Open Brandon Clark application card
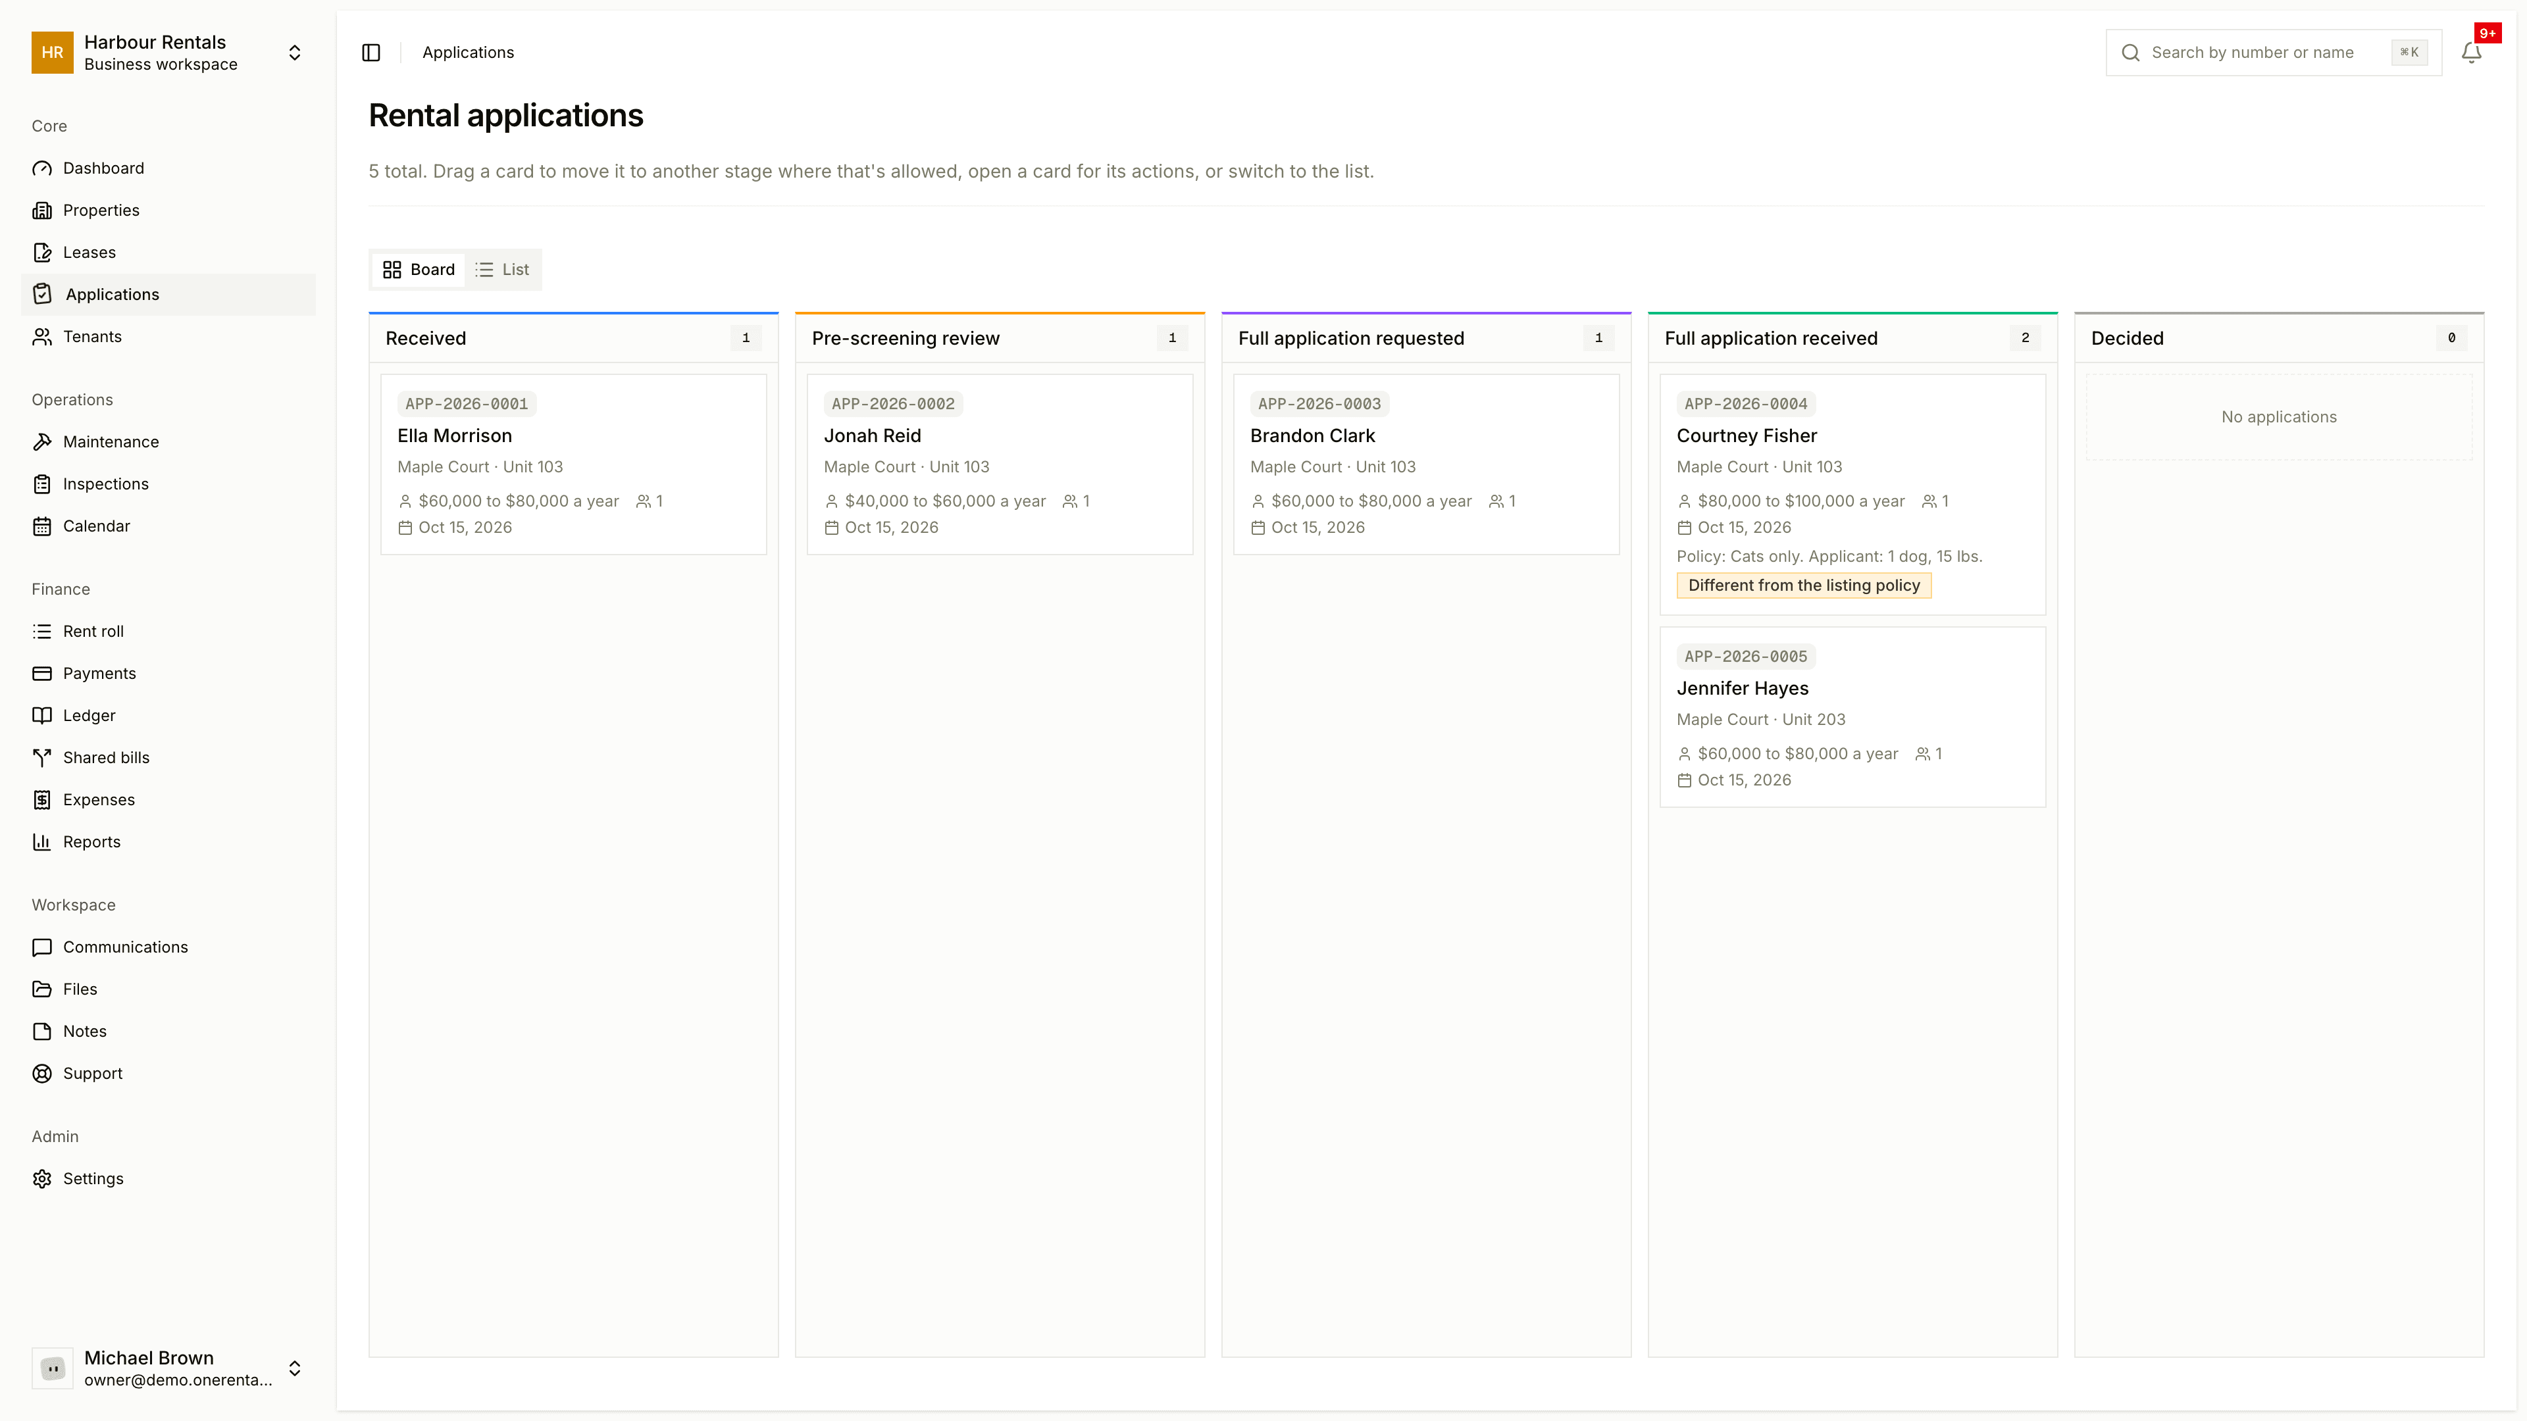 pos(1425,465)
